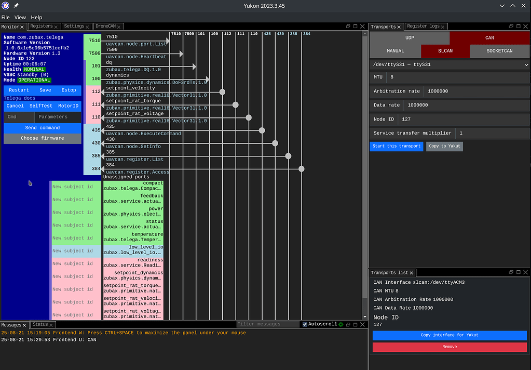Maximize the Transports panel

coord(519,26)
